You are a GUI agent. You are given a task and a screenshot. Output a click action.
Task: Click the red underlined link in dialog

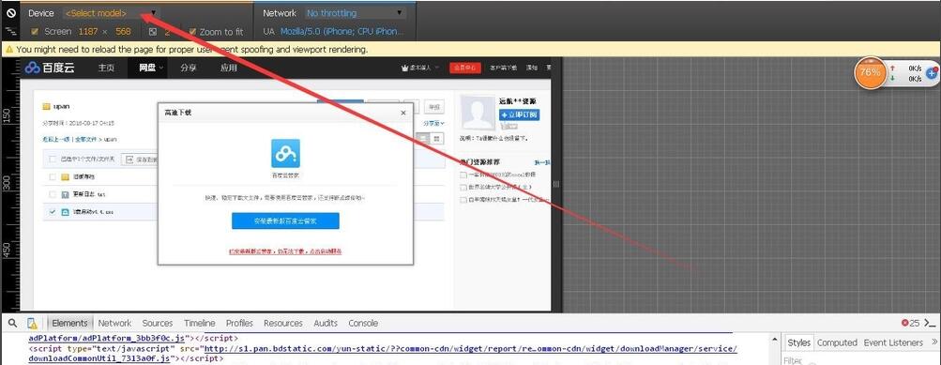click(285, 251)
